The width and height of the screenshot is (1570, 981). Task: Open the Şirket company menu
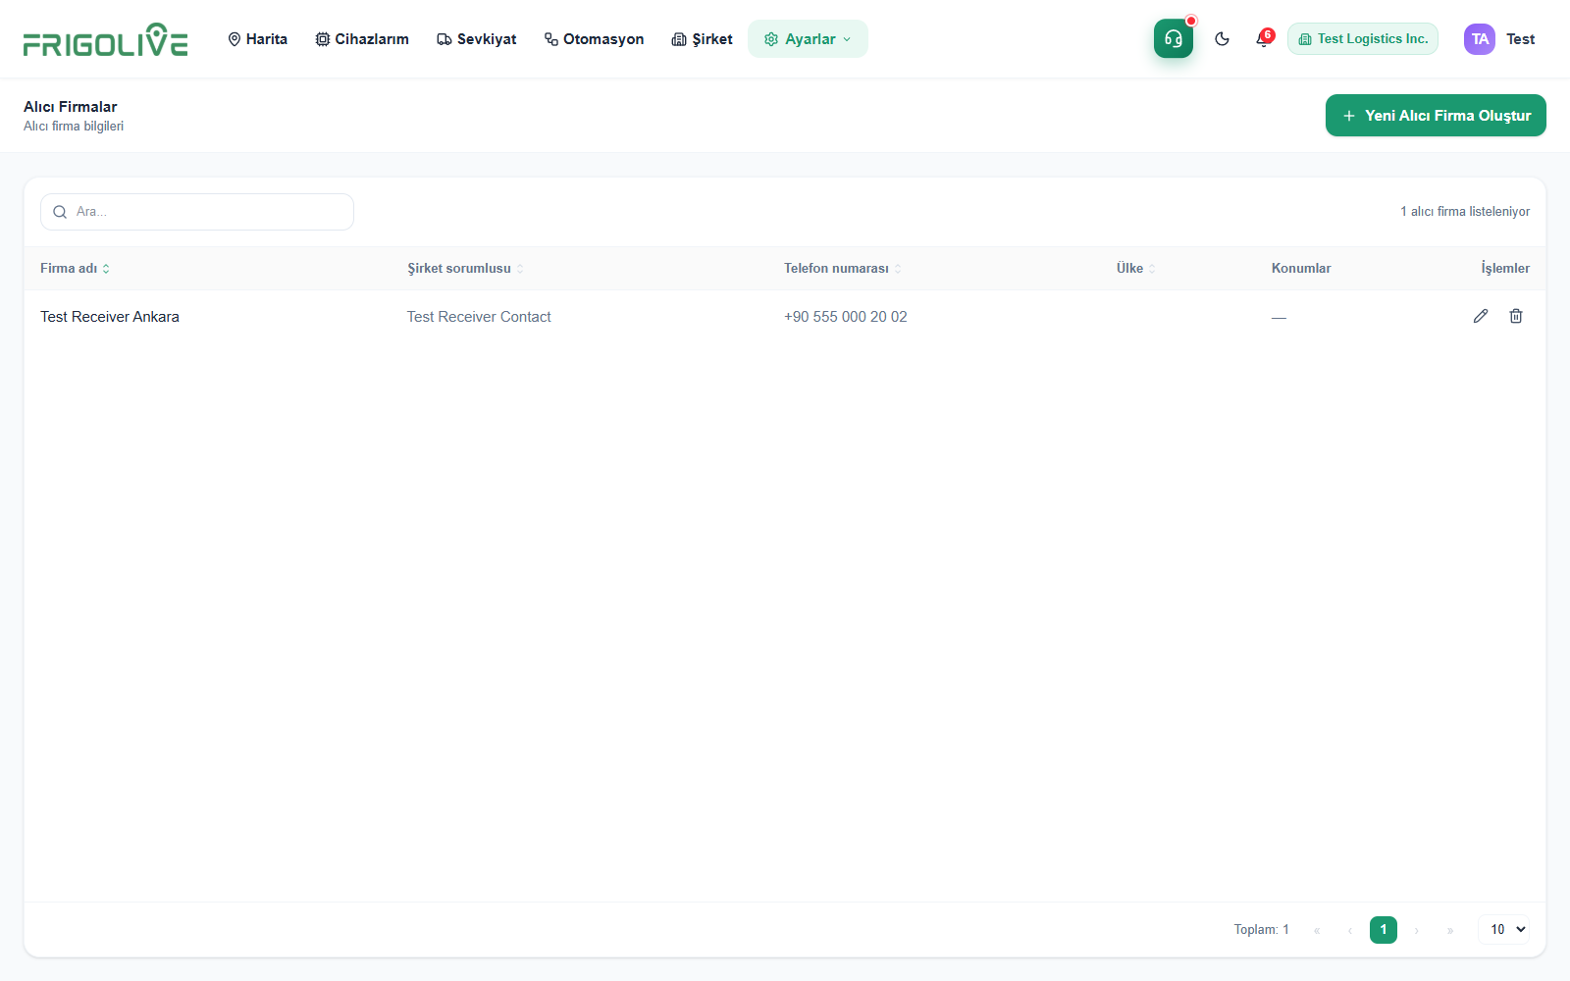[703, 39]
